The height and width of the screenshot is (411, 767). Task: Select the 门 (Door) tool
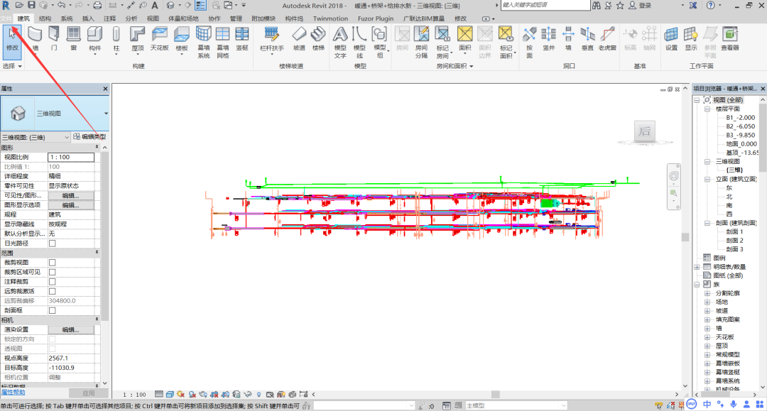[54, 38]
